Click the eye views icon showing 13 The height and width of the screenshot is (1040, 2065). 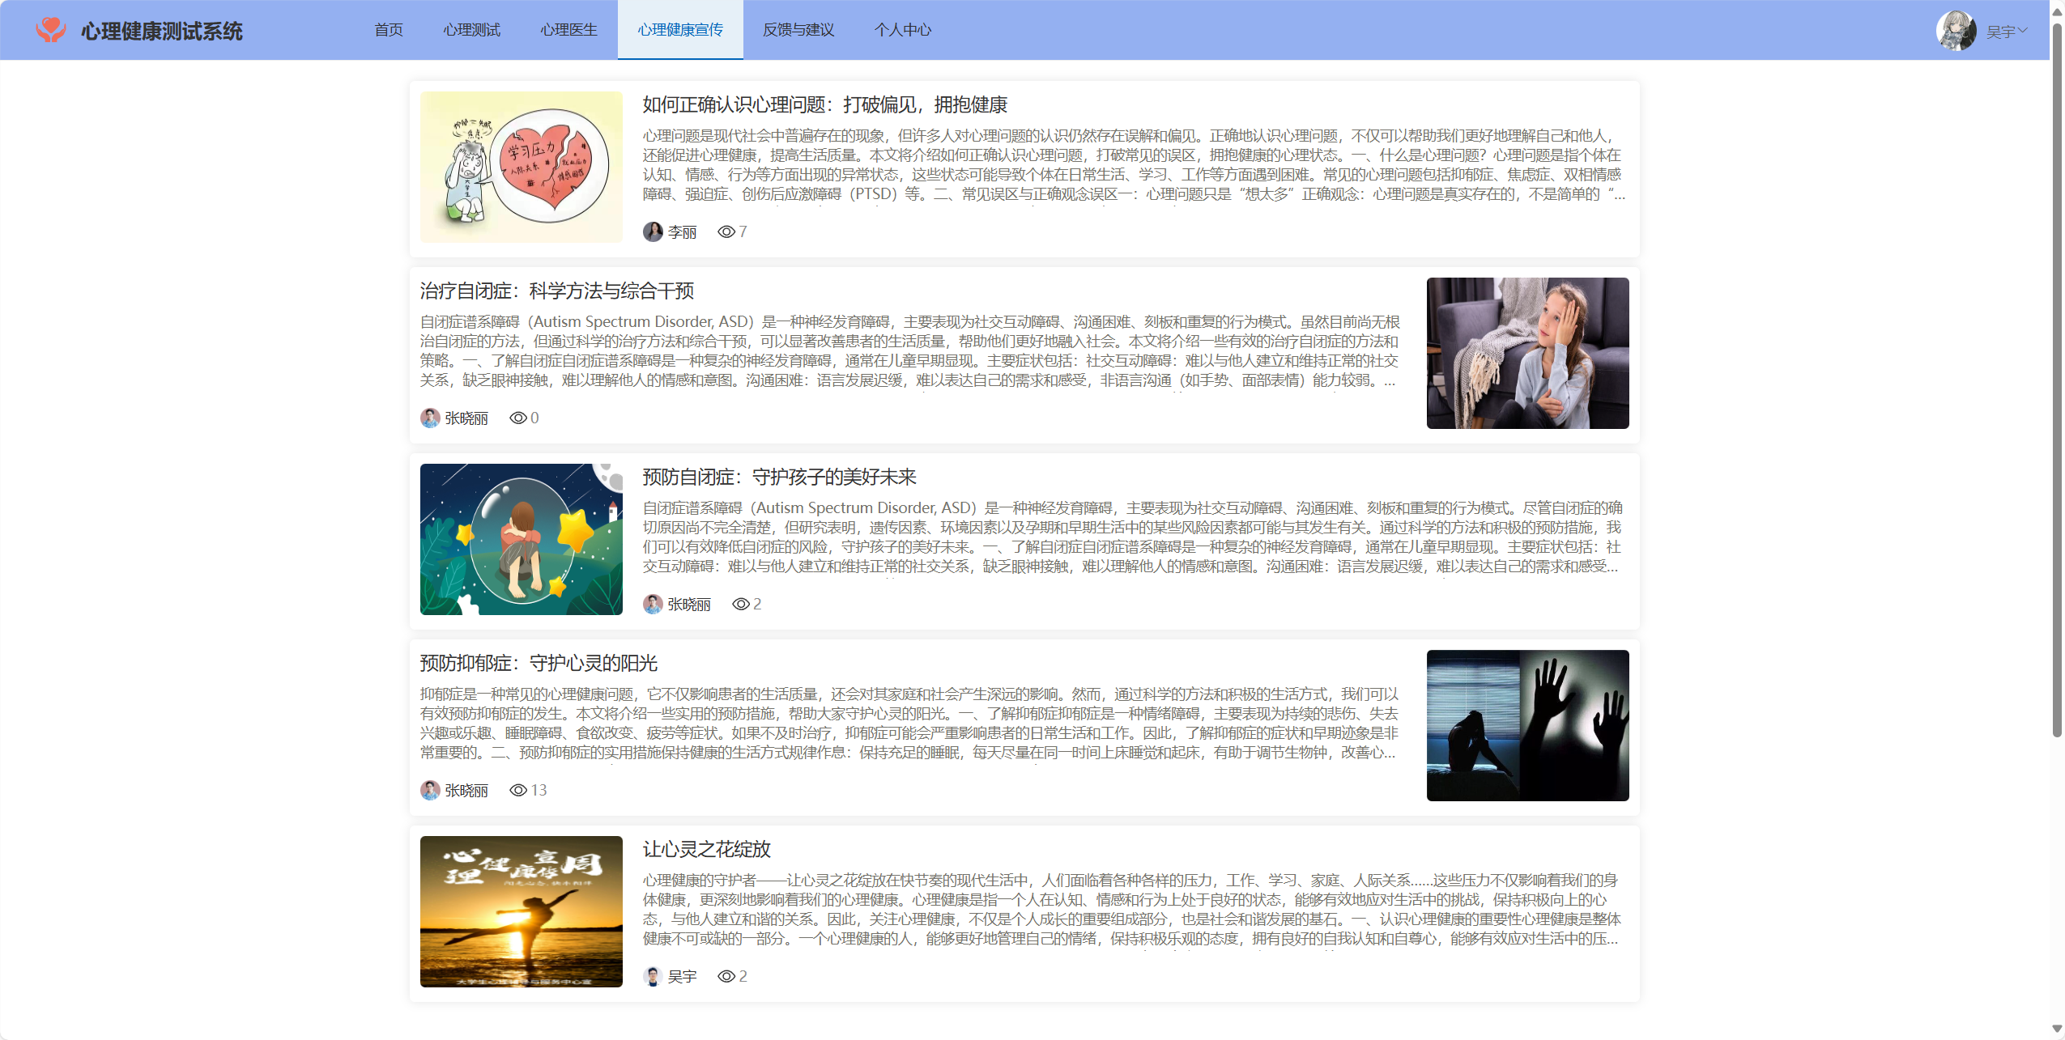518,791
